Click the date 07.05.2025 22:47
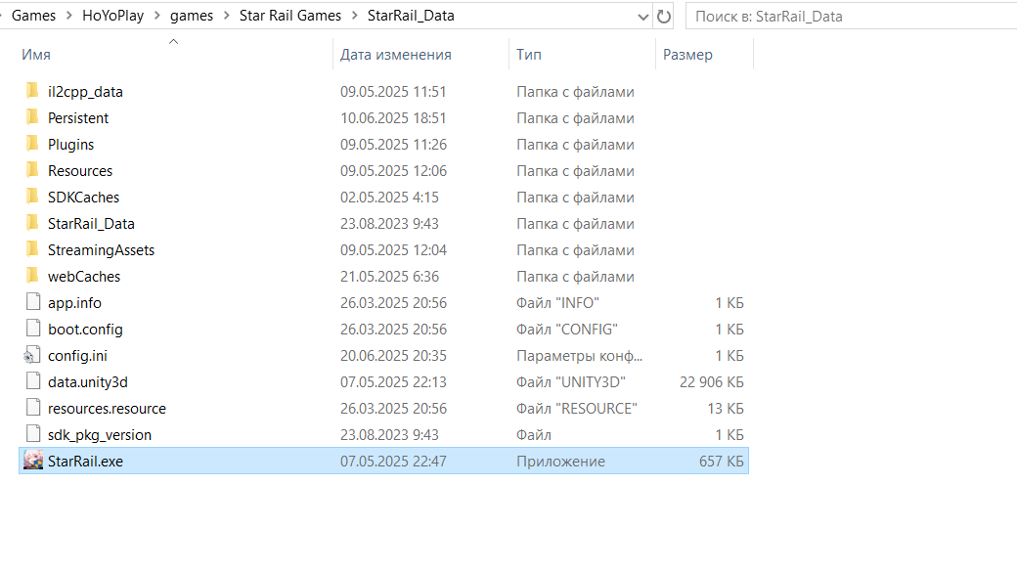1017x574 pixels. coord(393,462)
